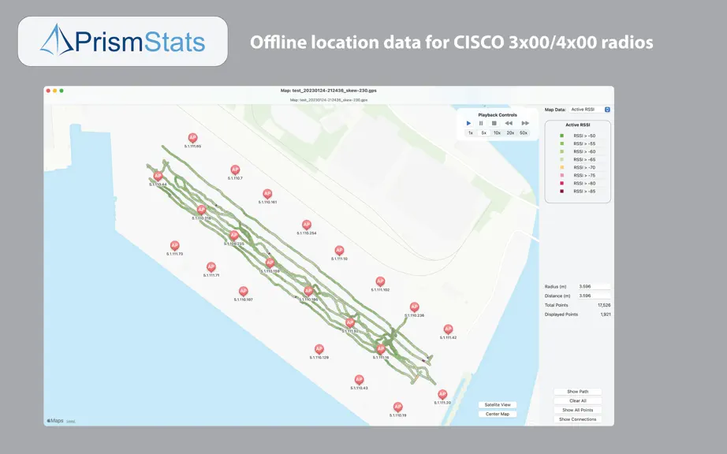Stop playback using the stop icon
Screen dimensions: 727x454
pos(494,123)
